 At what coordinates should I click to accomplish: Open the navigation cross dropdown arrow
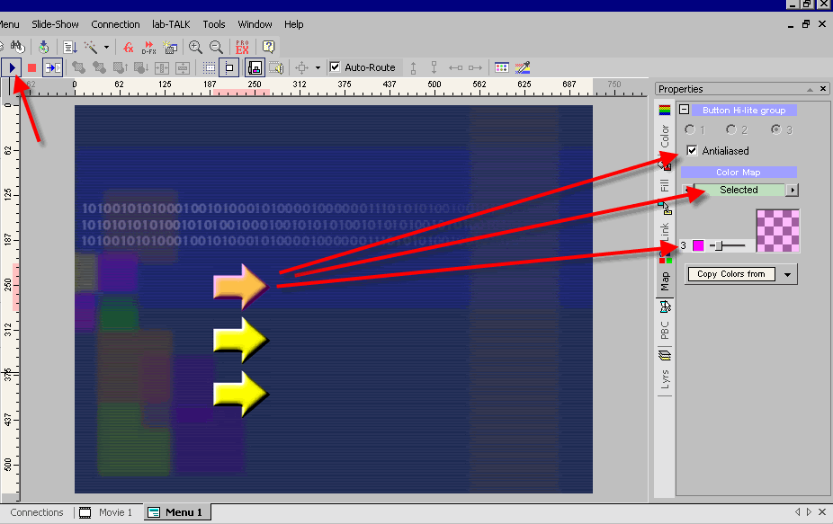tap(318, 68)
